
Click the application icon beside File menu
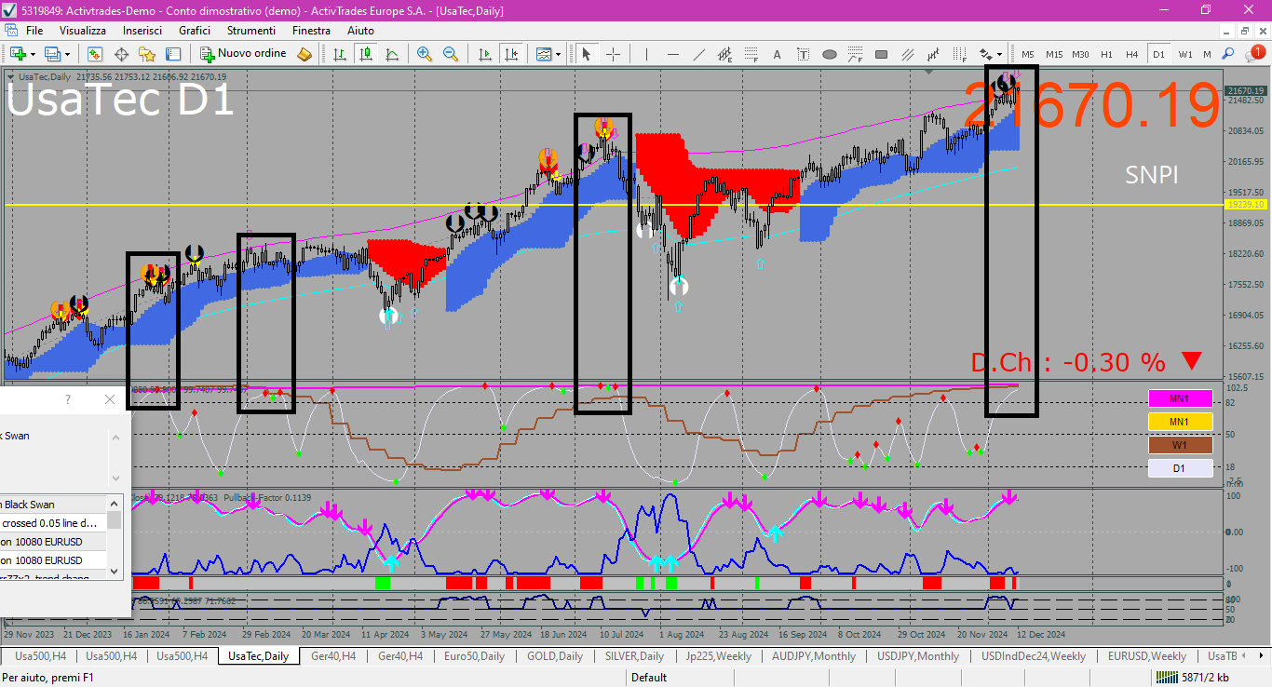pos(12,31)
